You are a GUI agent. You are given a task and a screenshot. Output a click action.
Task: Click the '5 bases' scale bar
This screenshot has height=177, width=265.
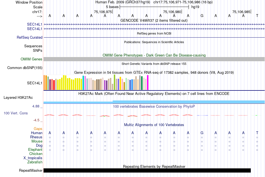[x=154, y=7]
